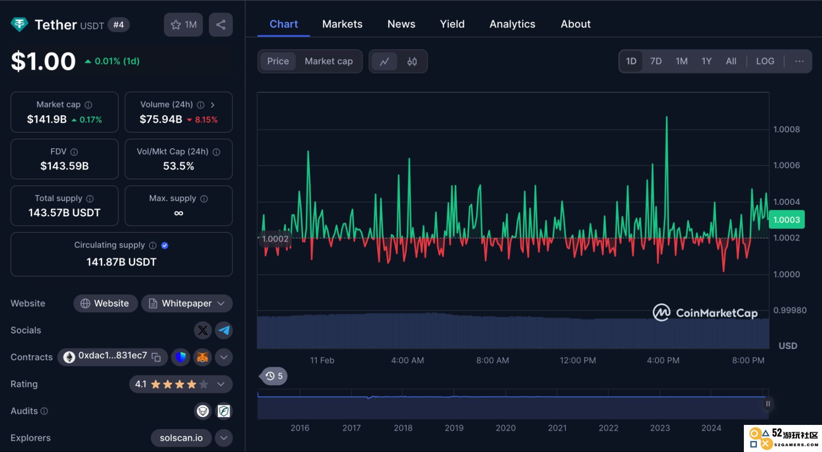The width and height of the screenshot is (822, 452).
Task: Select Market cap chart mode
Action: (329, 61)
